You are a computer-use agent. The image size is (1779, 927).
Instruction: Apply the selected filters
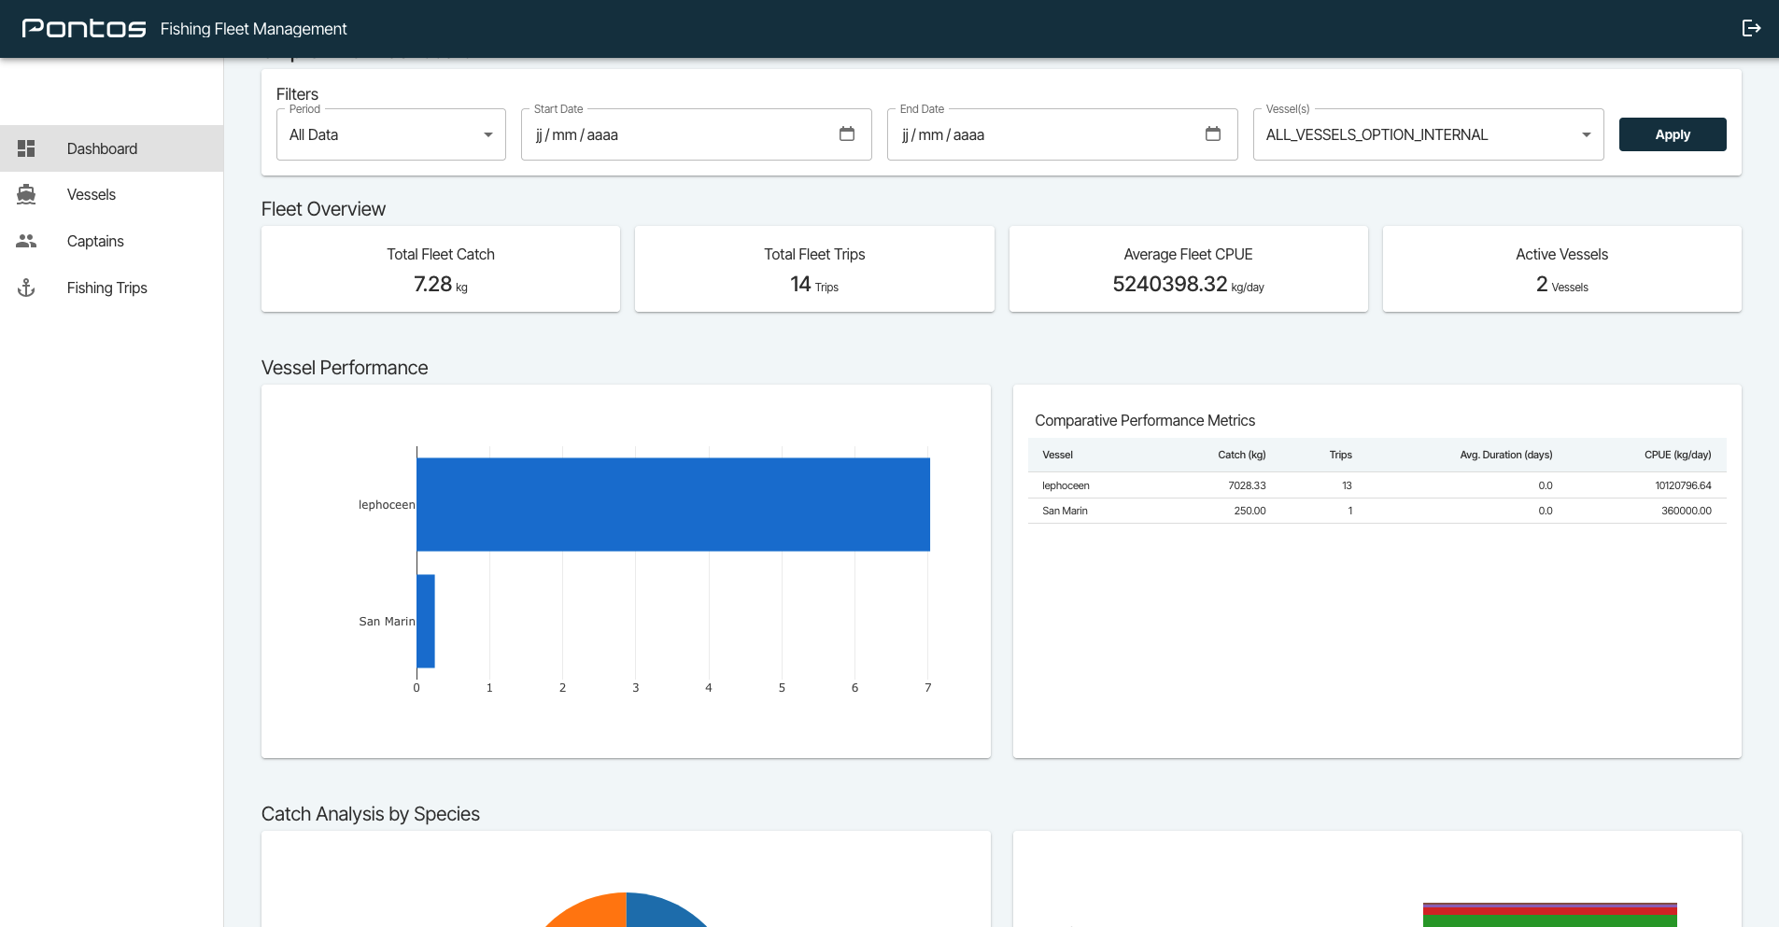pyautogui.click(x=1673, y=134)
